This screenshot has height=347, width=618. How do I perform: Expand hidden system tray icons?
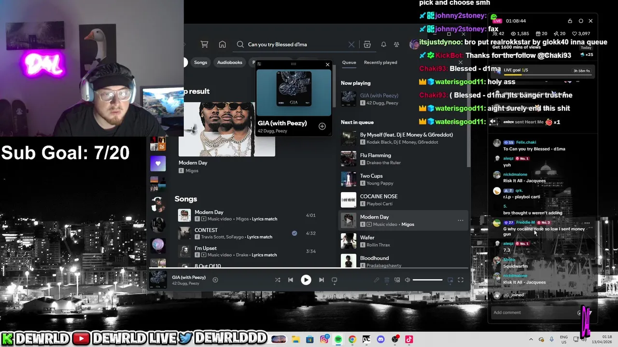pos(531,339)
